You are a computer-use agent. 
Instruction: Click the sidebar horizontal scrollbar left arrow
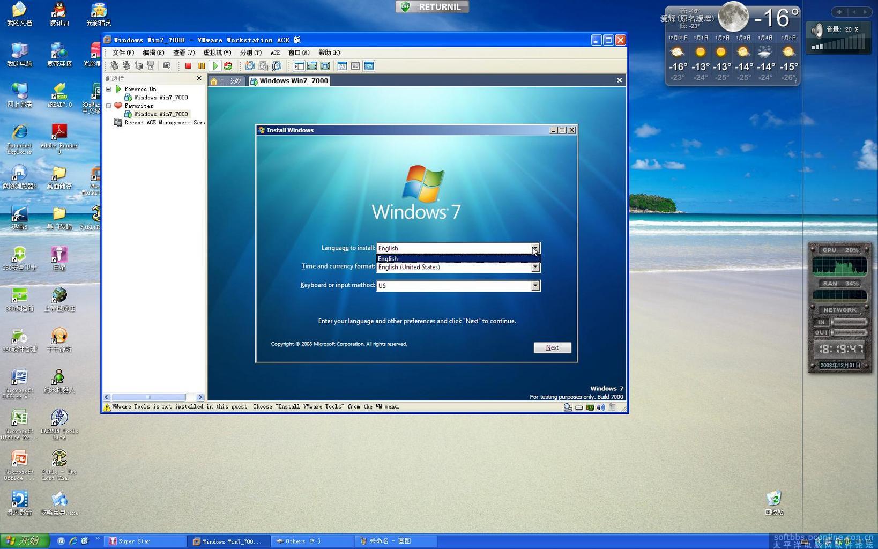(x=107, y=397)
